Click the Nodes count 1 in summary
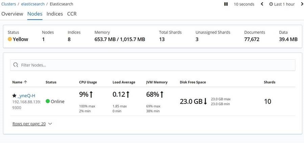 click(x=43, y=40)
